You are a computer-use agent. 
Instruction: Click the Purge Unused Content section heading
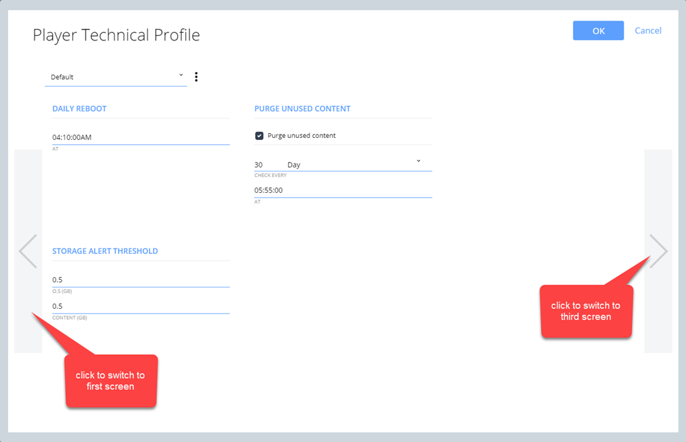point(303,108)
